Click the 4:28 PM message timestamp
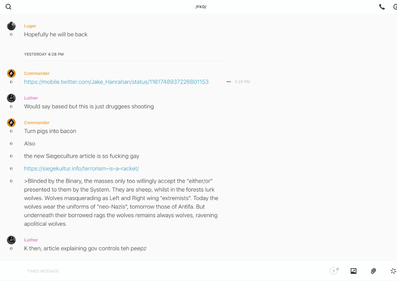Viewport: 397px width, 281px height. pyautogui.click(x=242, y=82)
